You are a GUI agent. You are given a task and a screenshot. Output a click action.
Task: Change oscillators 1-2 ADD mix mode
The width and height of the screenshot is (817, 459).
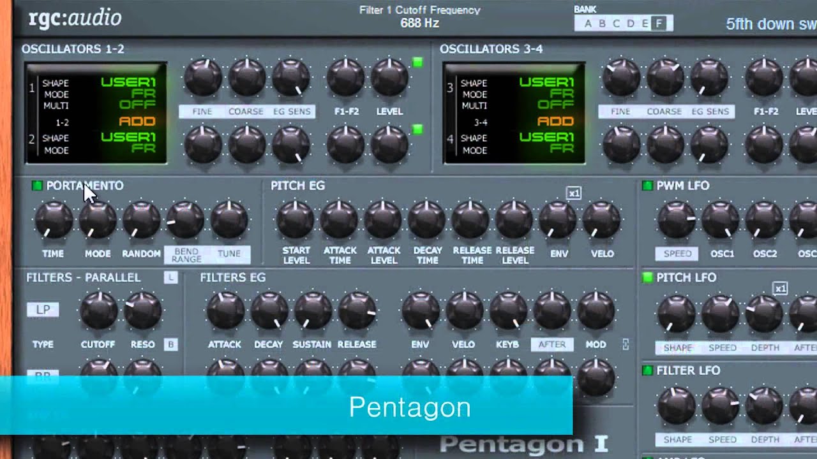pyautogui.click(x=137, y=121)
